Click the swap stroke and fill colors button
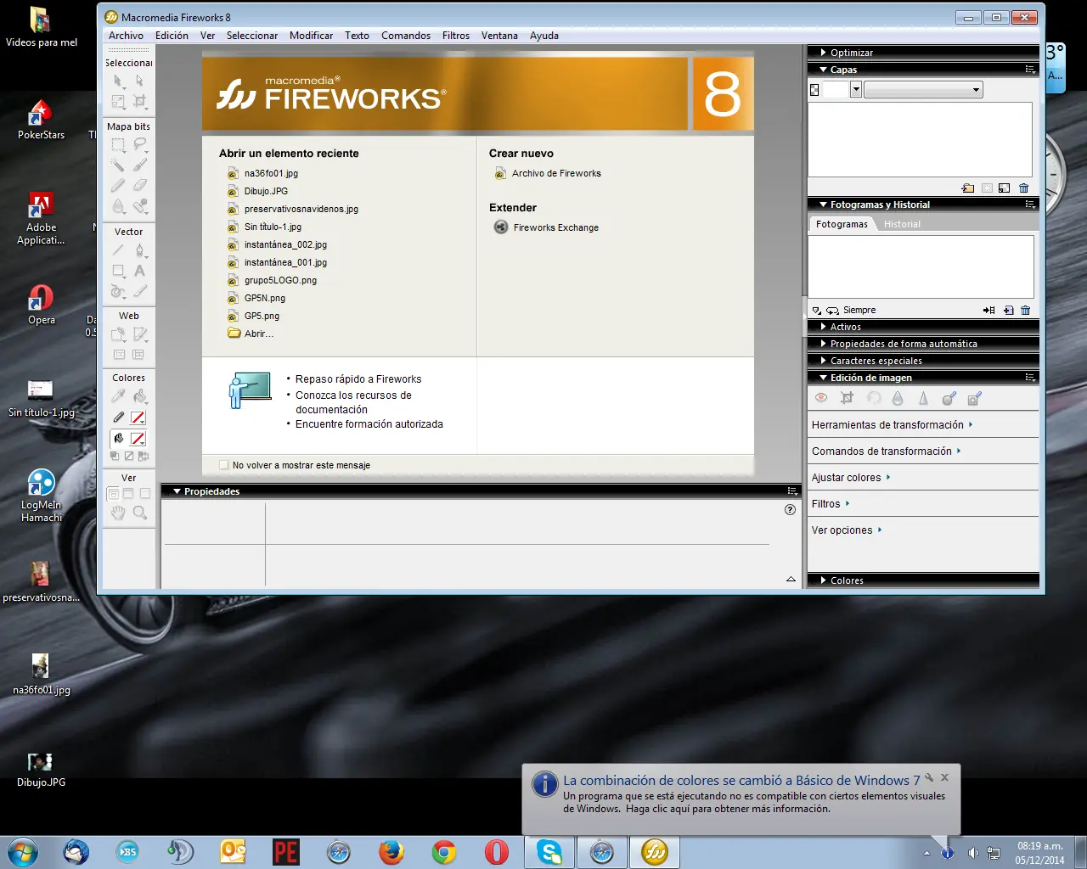Viewport: 1087px width, 869px height. pos(144,457)
